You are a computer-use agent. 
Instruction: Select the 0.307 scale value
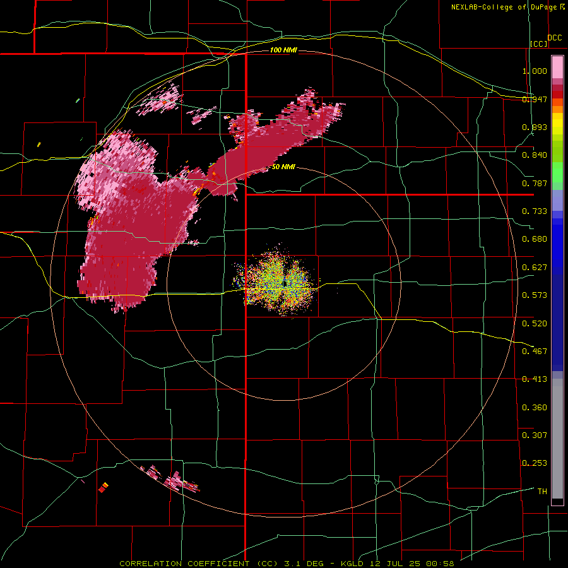[x=535, y=435]
